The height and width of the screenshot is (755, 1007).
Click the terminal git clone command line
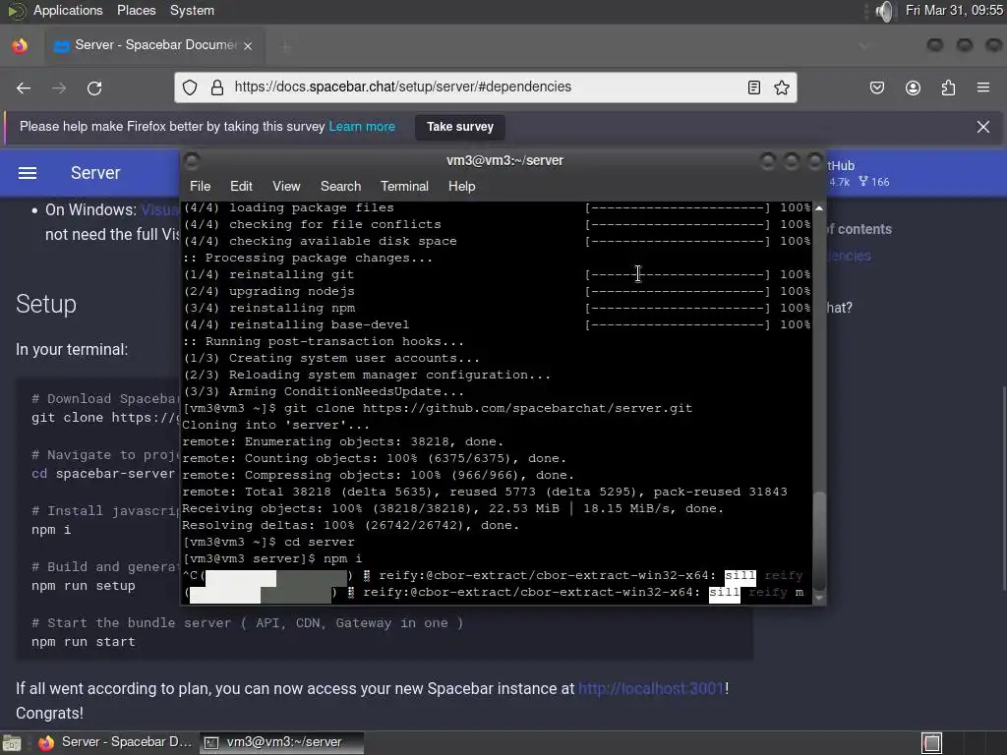pyautogui.click(x=438, y=408)
